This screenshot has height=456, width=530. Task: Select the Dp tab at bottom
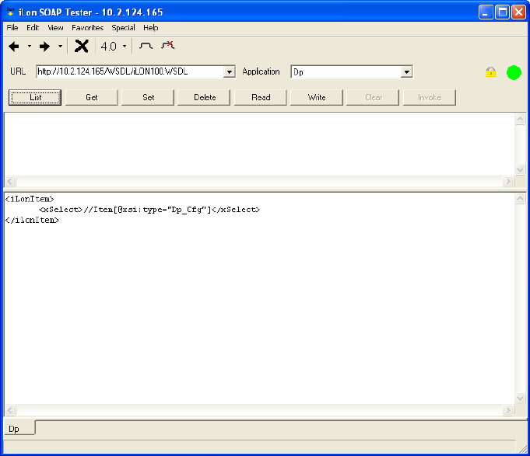pos(19,428)
